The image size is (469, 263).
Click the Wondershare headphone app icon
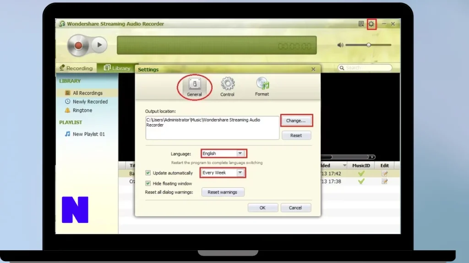pos(62,24)
